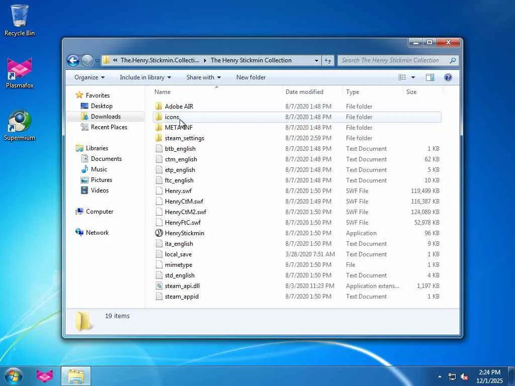The width and height of the screenshot is (515, 386).
Task: Open the Help question mark icon
Action: pos(448,77)
